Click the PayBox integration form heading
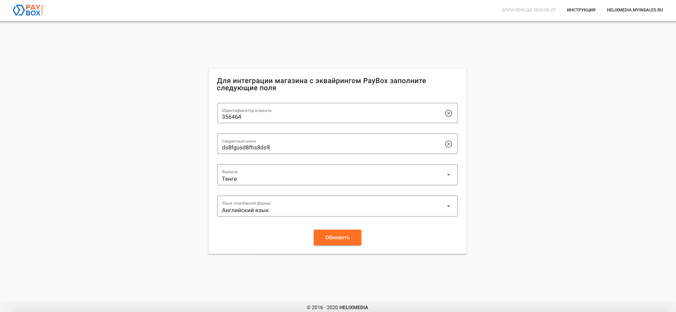Viewport: 676px width, 312px height. point(321,84)
